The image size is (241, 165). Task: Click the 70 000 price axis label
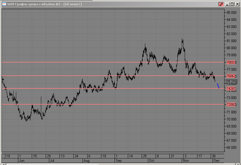[x=232, y=119]
